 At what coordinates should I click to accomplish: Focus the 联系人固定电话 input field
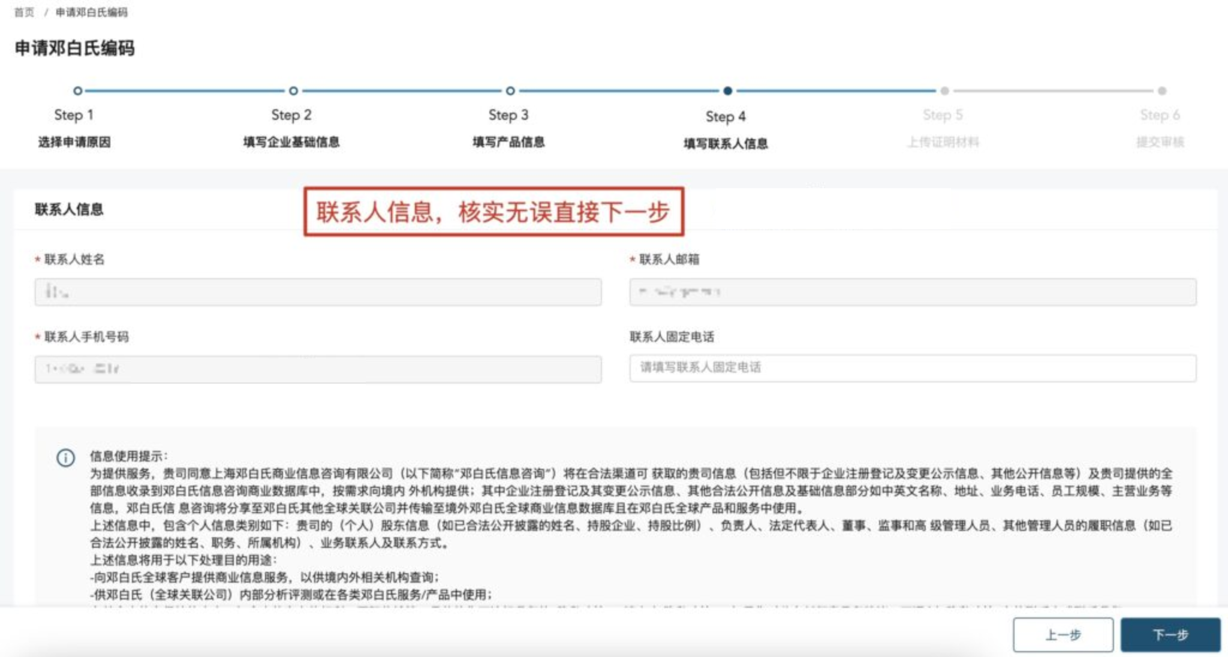point(912,367)
